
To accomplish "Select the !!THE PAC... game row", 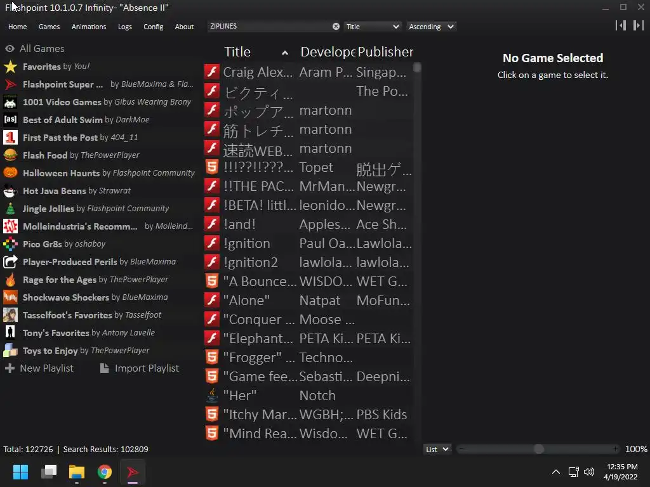I will pos(309,186).
